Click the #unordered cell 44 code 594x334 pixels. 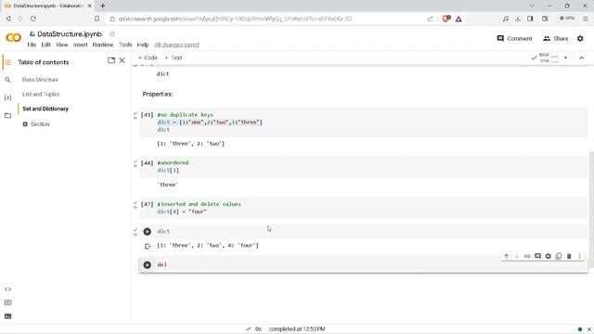point(173,163)
